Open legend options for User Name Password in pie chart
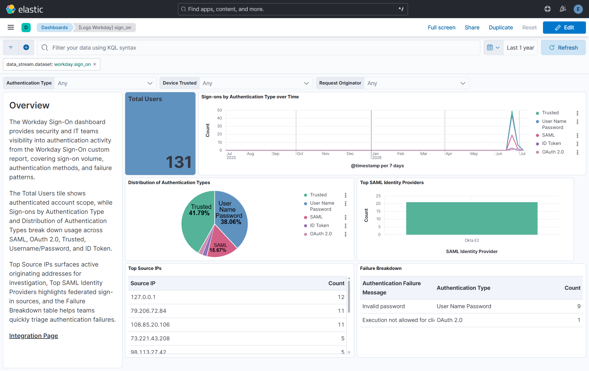 (x=345, y=203)
